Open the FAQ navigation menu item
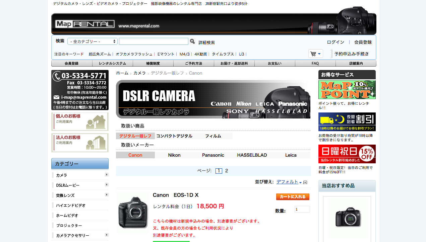Image resolution: width=426 pixels, height=242 pixels. pyautogui.click(x=315, y=63)
